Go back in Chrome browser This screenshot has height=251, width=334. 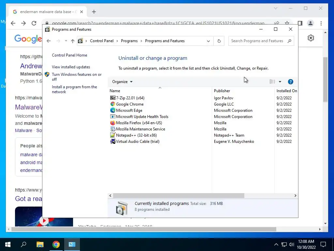13,23
